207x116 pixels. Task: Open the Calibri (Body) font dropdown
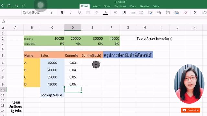coord(34,13)
